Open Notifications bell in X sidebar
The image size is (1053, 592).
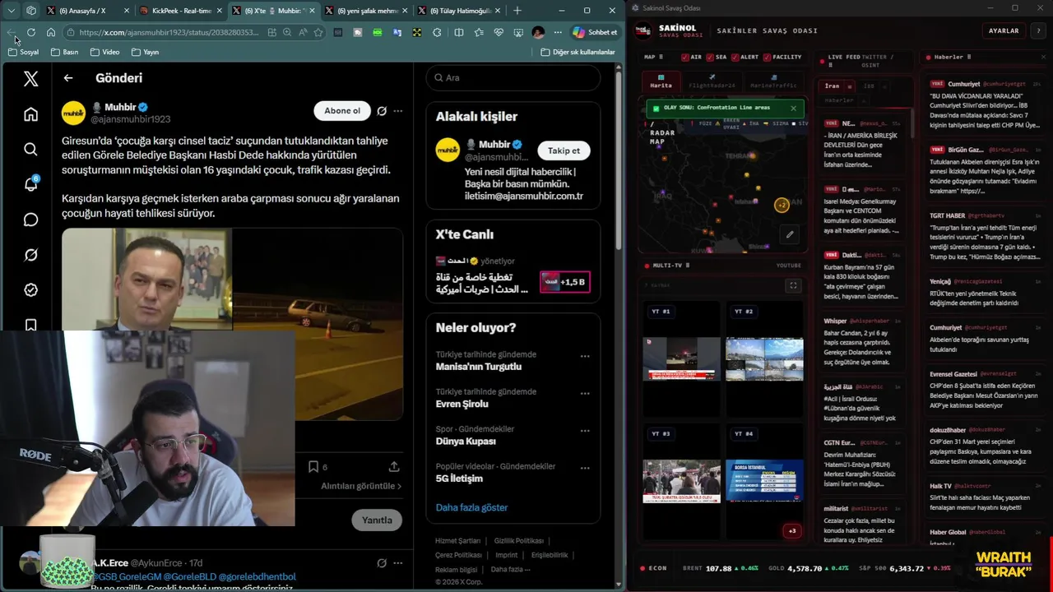(30, 184)
